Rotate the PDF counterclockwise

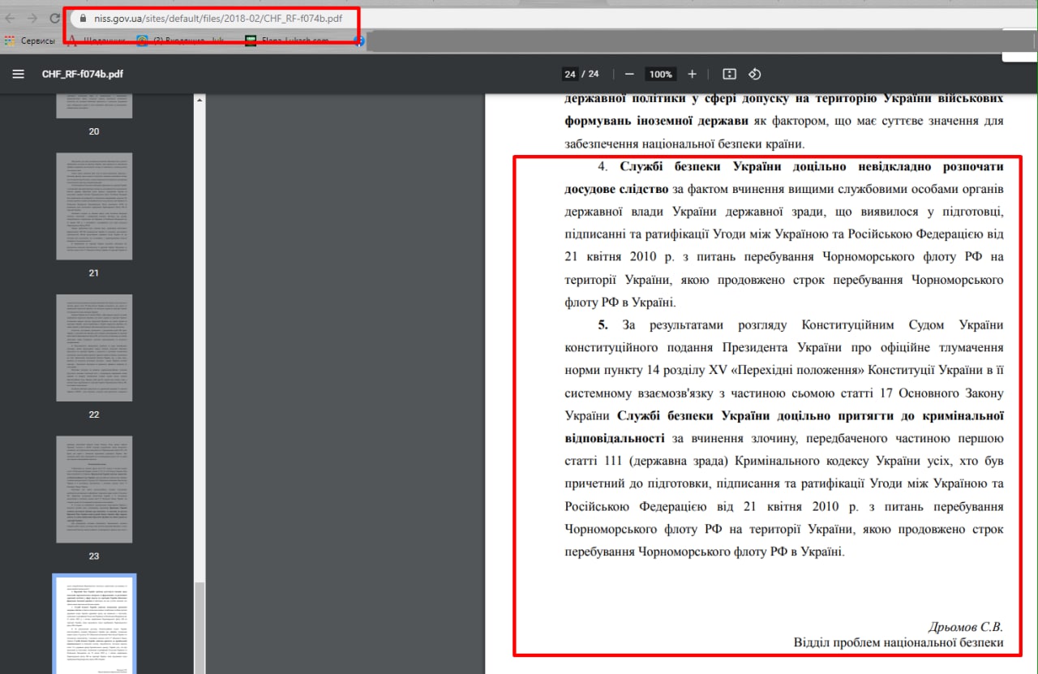click(x=754, y=74)
